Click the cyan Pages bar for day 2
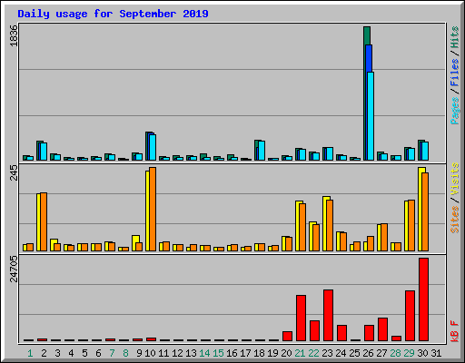 coord(44,152)
